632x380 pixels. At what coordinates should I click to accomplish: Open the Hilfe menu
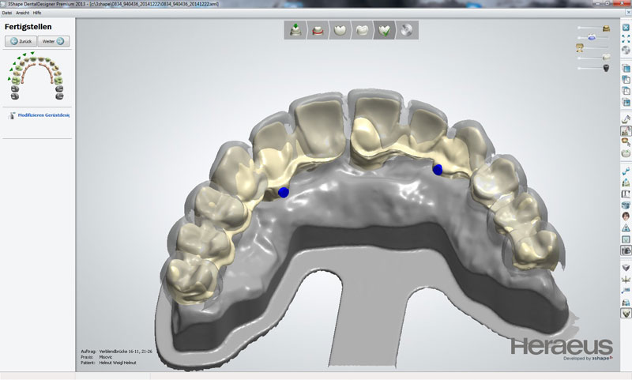(36, 13)
